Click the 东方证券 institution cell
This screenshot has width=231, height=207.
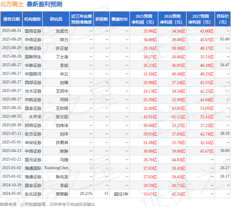(x=33, y=134)
